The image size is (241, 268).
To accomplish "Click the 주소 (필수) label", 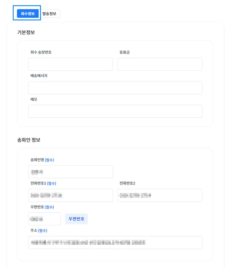I will point(39,231).
